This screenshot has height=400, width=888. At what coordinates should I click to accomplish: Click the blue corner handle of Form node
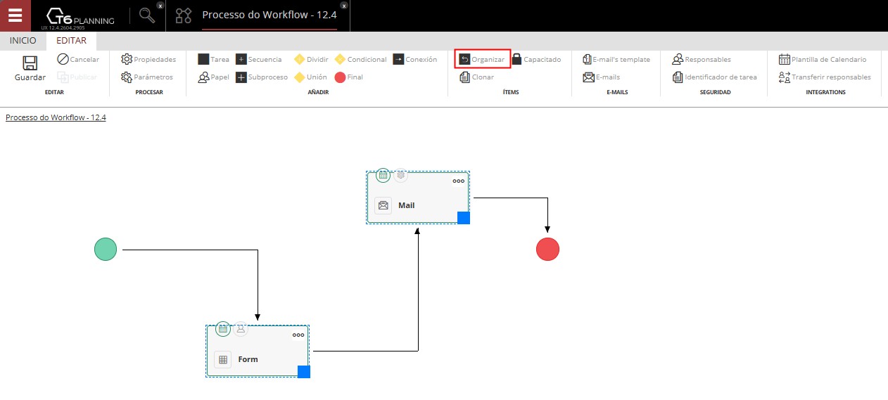point(304,372)
